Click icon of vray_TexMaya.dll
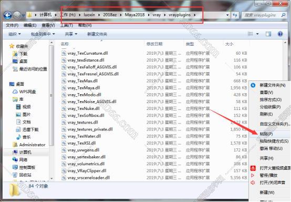291x202 pixels. click(x=64, y=88)
